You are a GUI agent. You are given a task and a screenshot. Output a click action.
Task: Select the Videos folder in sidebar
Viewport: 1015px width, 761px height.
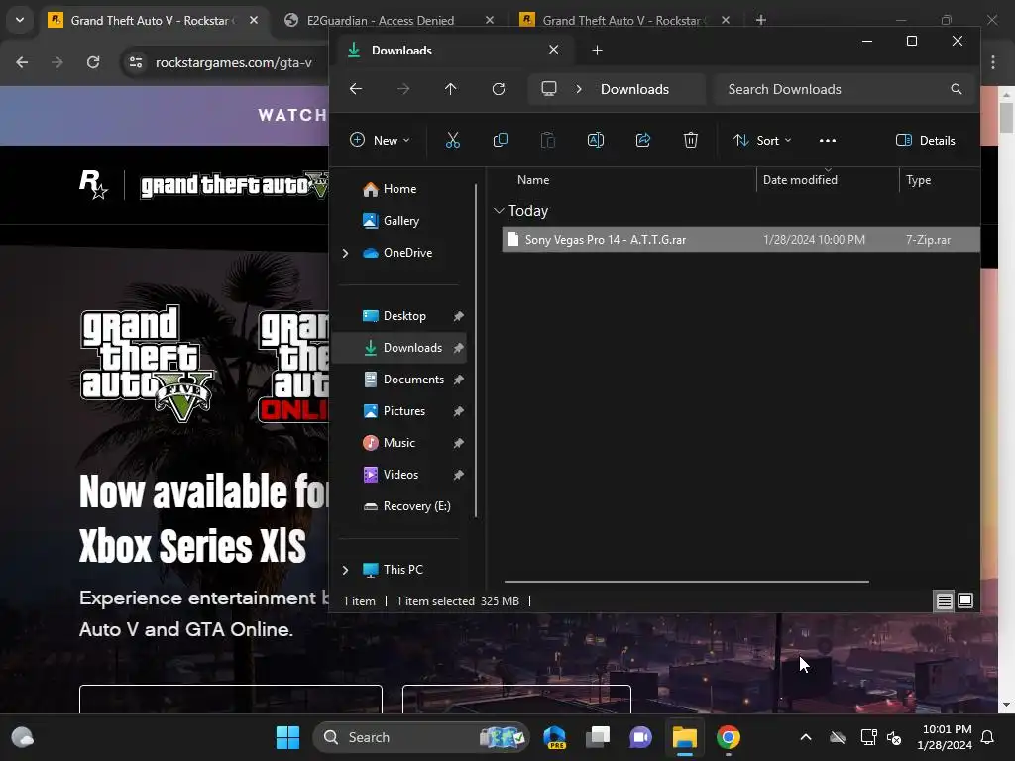tap(400, 475)
